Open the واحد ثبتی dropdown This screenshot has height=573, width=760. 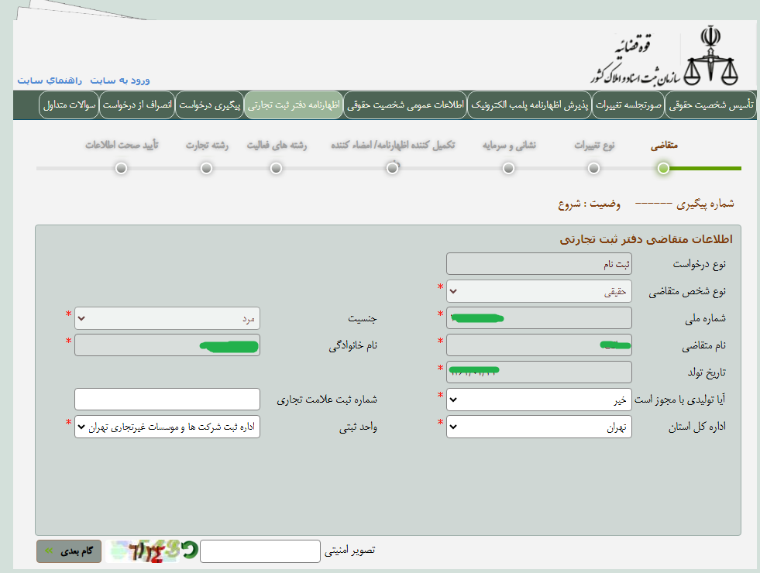click(x=167, y=427)
